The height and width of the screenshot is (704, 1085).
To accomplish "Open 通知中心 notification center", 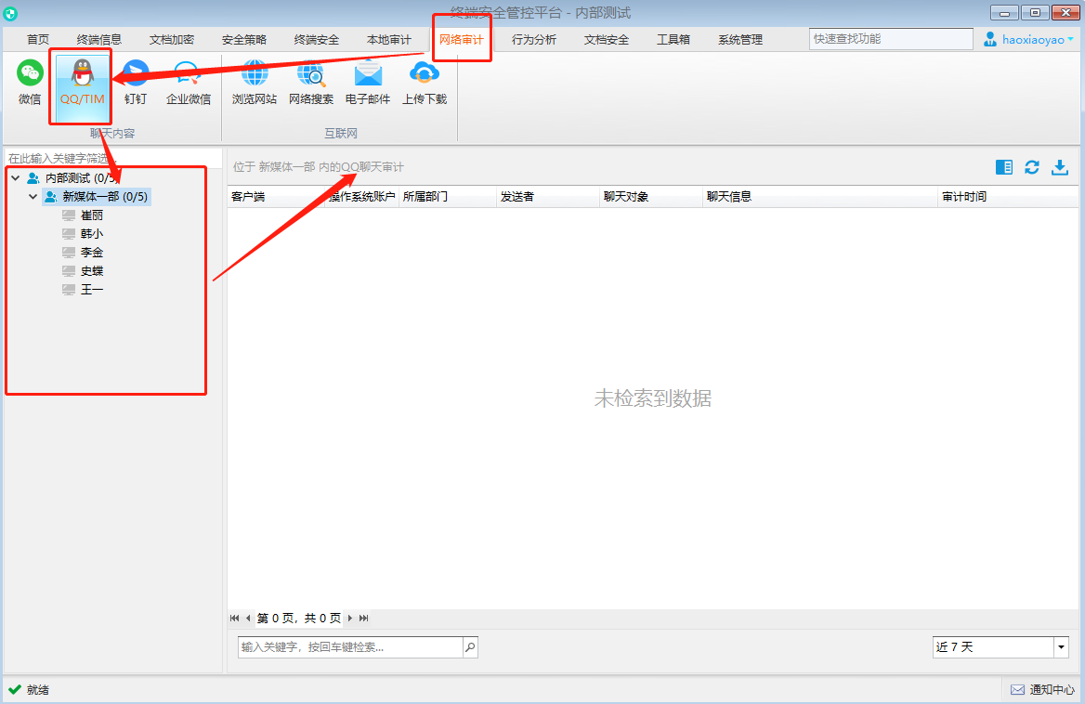I will click(1043, 689).
